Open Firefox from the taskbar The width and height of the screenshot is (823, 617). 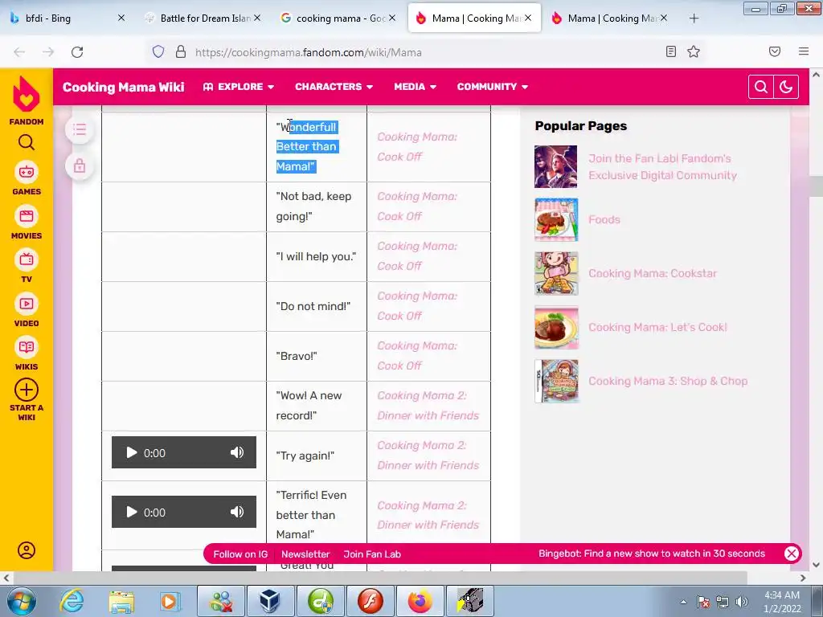tap(420, 601)
